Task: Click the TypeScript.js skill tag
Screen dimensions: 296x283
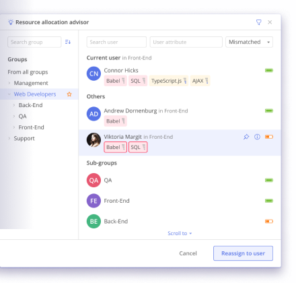Action: pos(169,81)
